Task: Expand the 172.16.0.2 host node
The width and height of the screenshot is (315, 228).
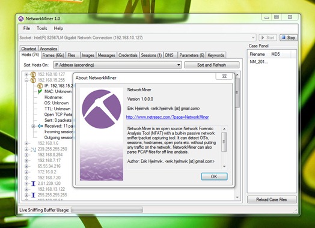Action: point(26,172)
